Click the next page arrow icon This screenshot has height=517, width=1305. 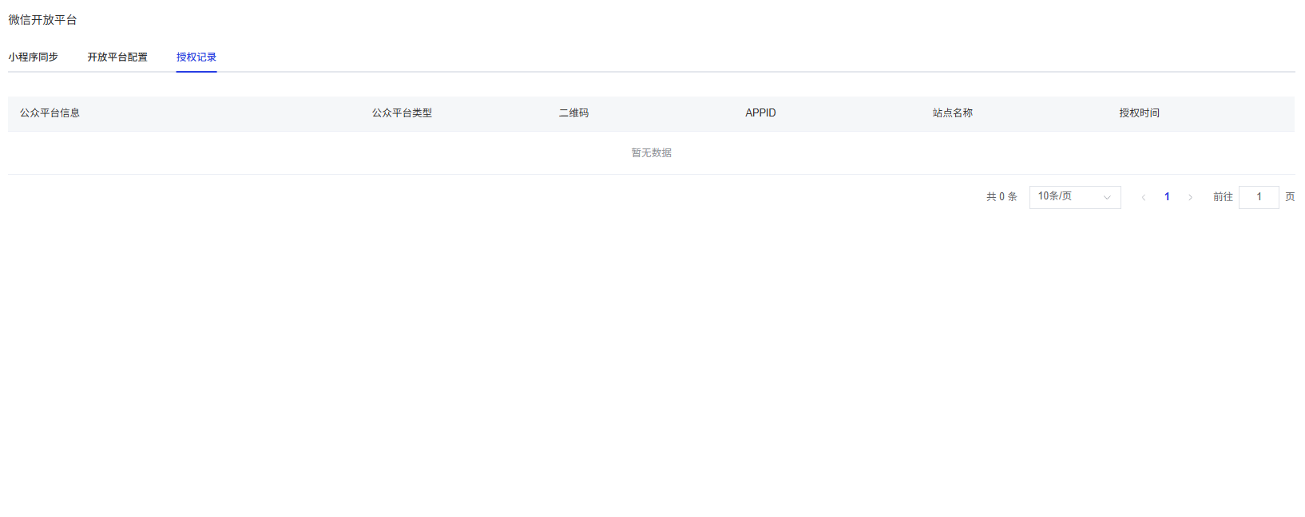(1190, 197)
